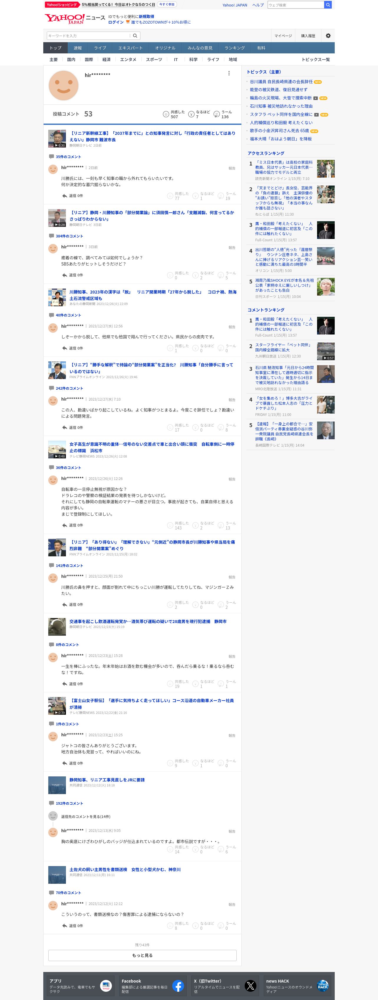
Task: Open the ヘルプ link
Action: point(258,5)
